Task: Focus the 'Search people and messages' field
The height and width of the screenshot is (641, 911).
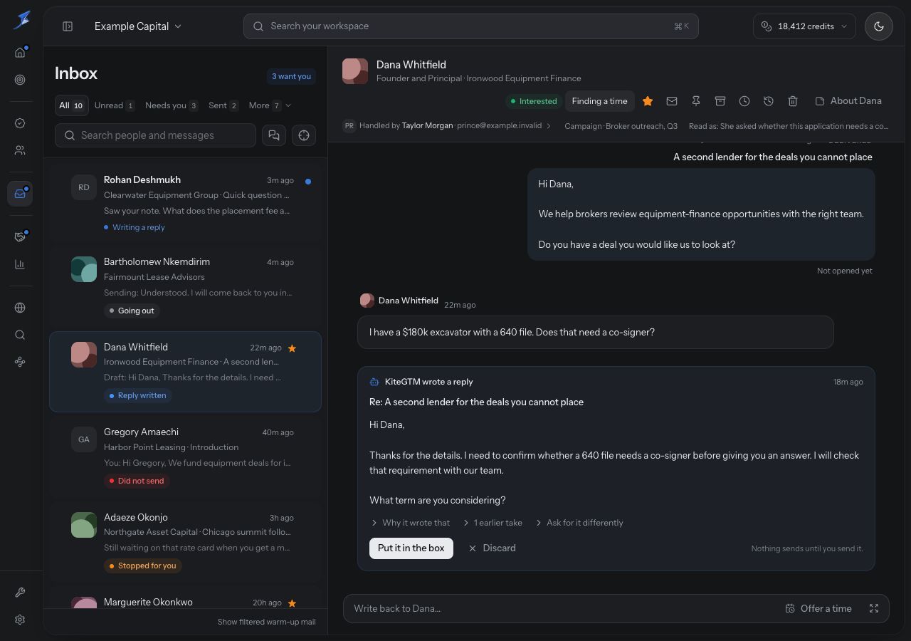Action: click(155, 135)
